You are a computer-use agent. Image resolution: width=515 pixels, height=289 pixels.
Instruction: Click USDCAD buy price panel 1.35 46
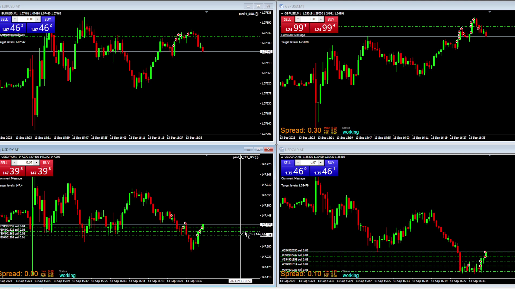(x=324, y=171)
